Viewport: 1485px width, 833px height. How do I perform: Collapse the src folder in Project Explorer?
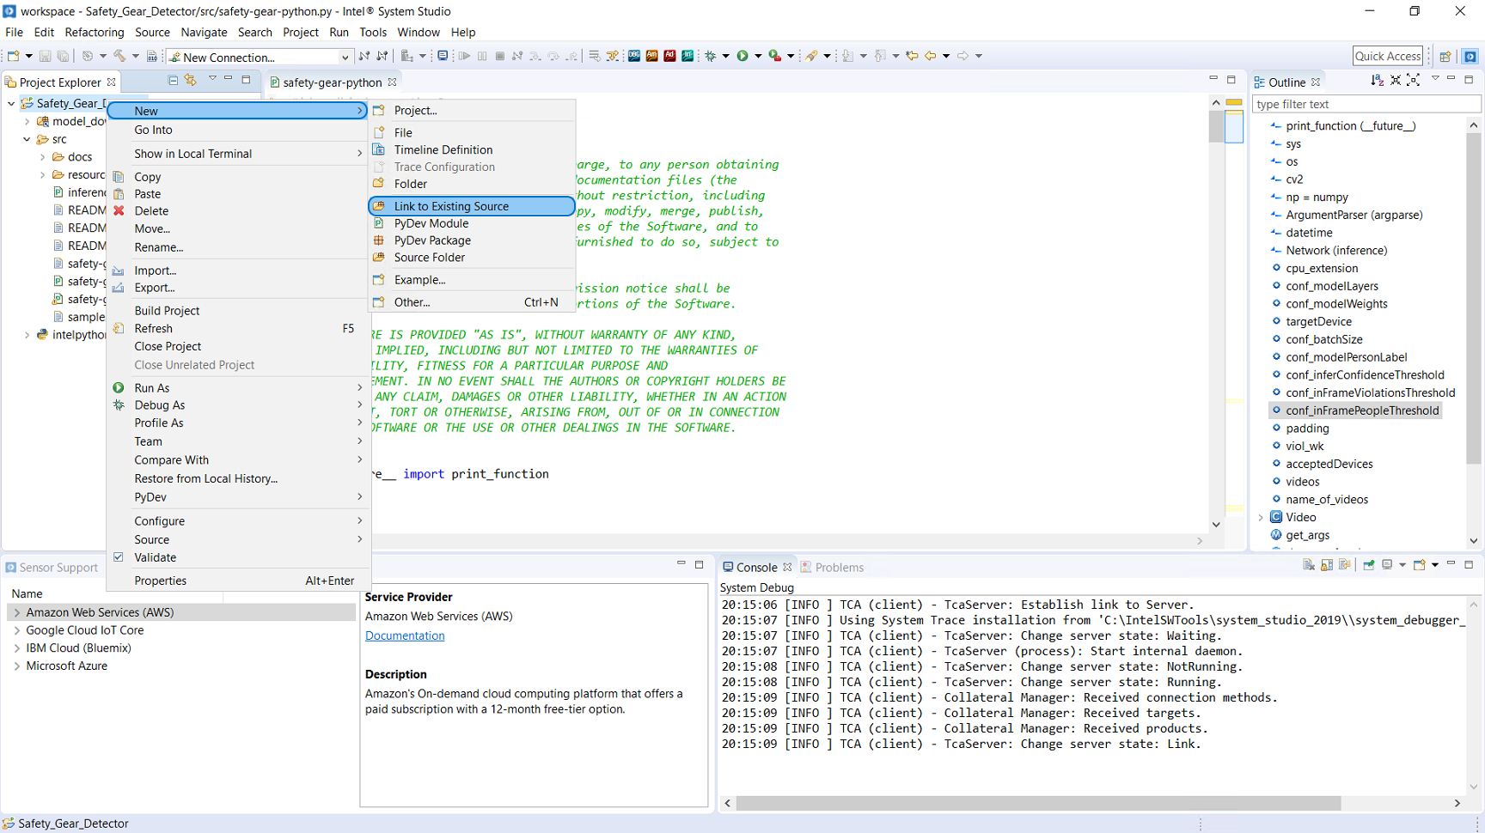27,139
